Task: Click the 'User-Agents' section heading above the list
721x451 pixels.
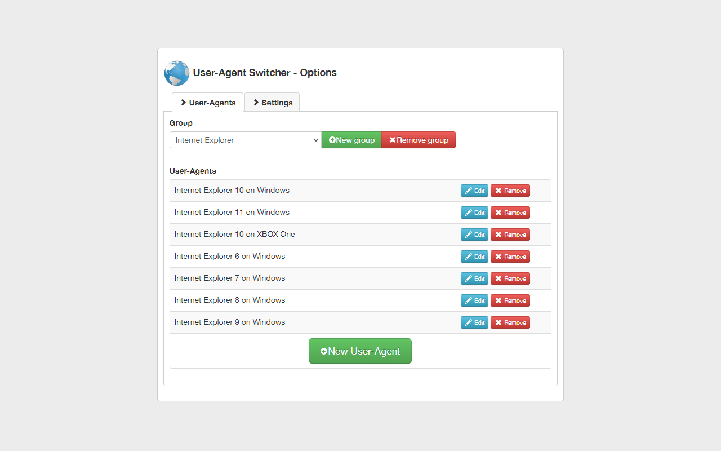Action: 193,171
